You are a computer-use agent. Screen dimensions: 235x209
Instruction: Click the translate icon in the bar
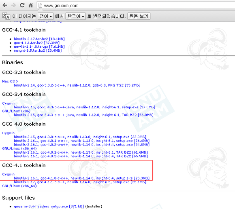point(6,16)
